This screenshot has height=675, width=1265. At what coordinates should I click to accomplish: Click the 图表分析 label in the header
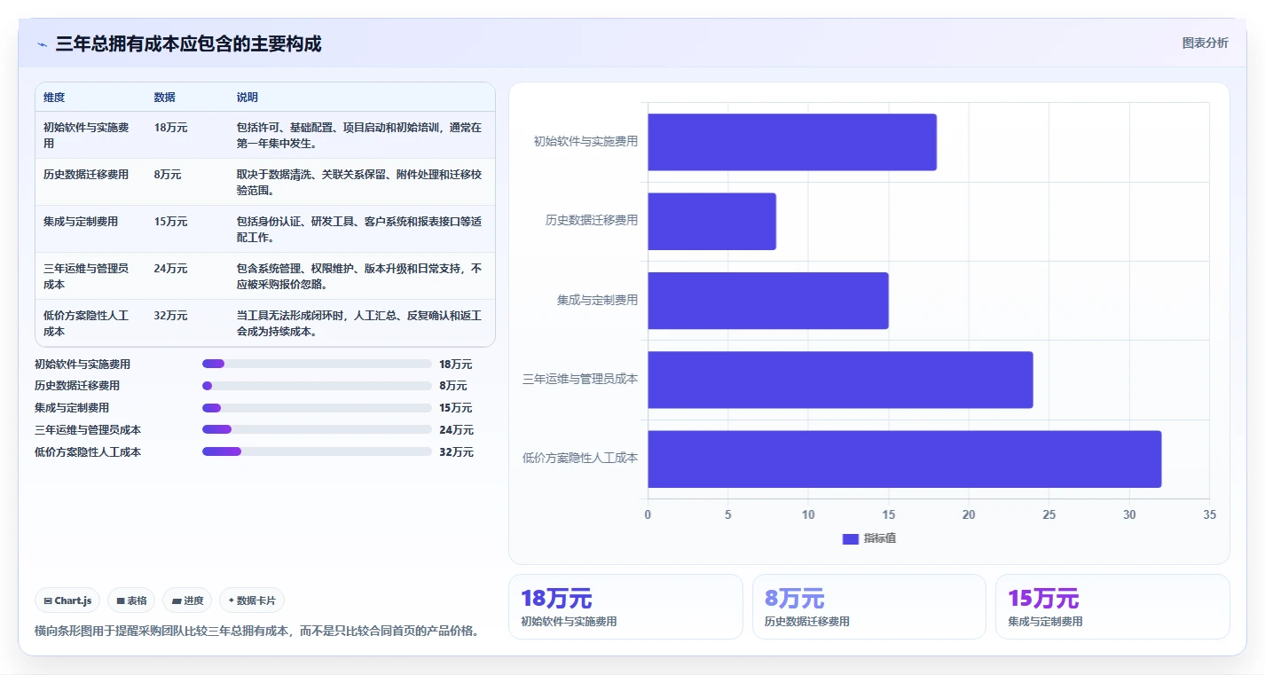point(1206,43)
